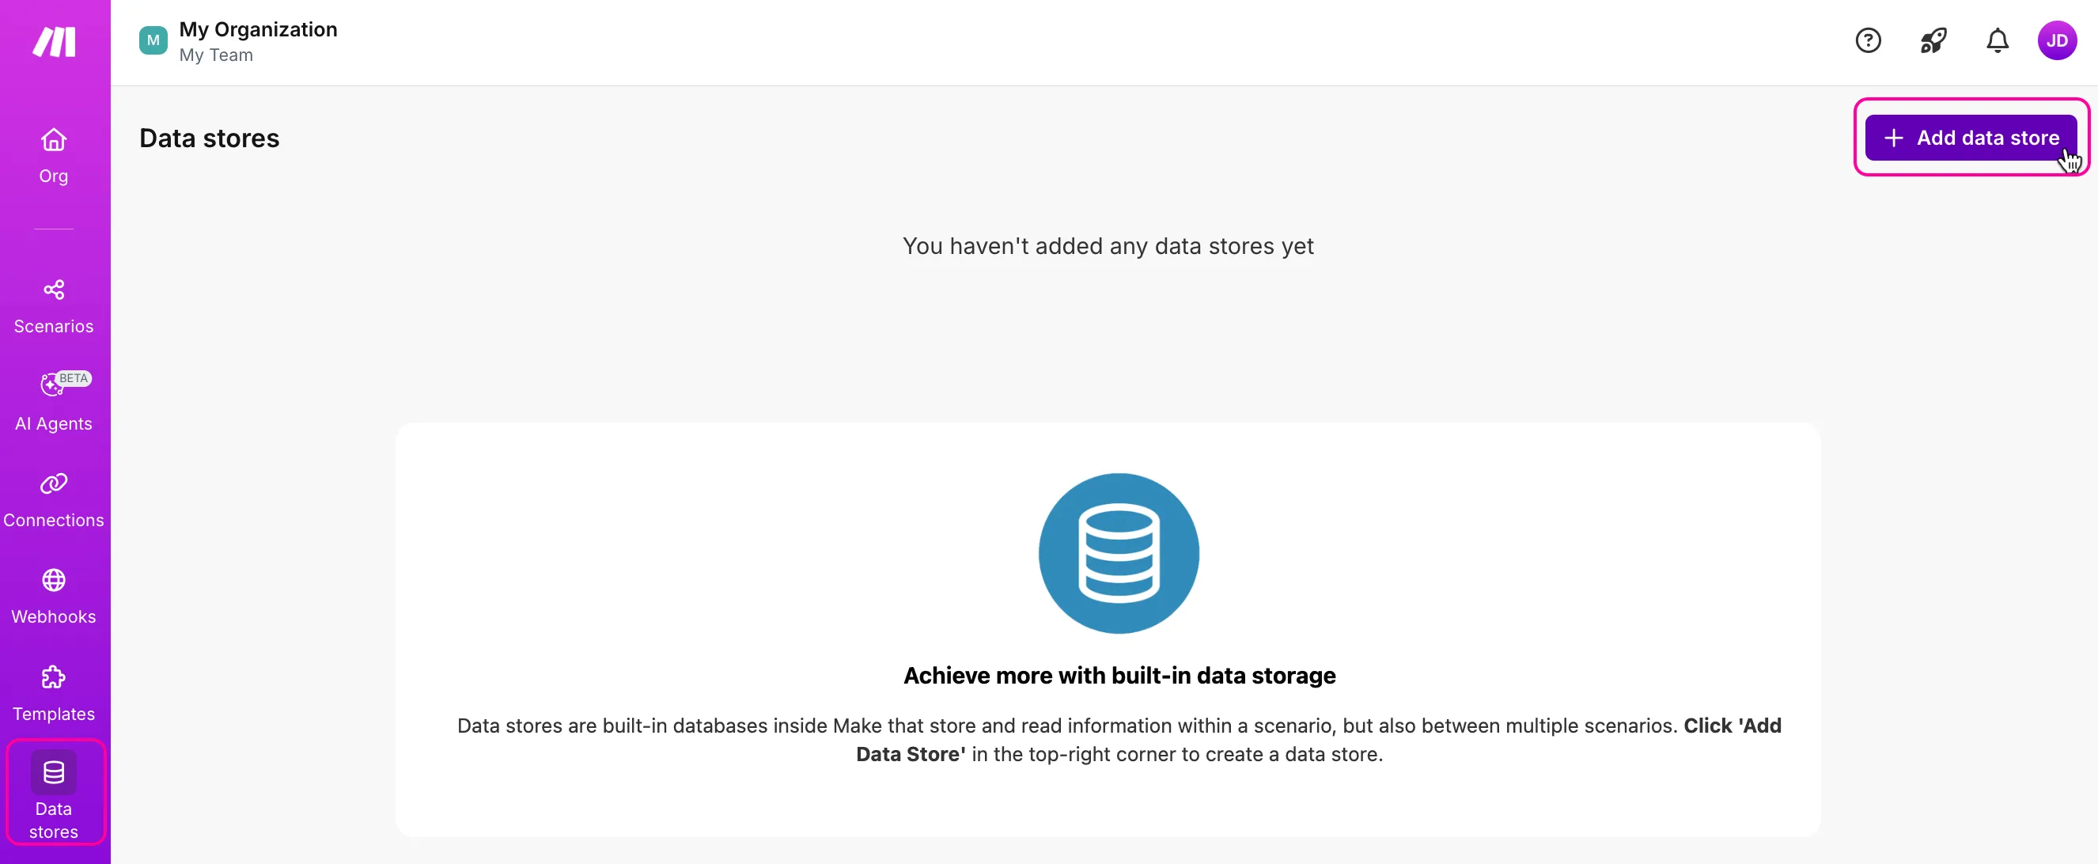Open the help question mark icon
Image resolution: width=2098 pixels, height=864 pixels.
pos(1868,40)
